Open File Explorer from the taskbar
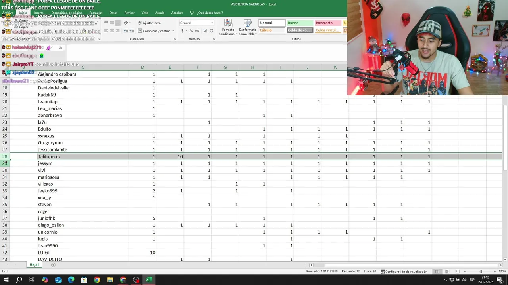The width and height of the screenshot is (508, 285). click(x=110, y=280)
